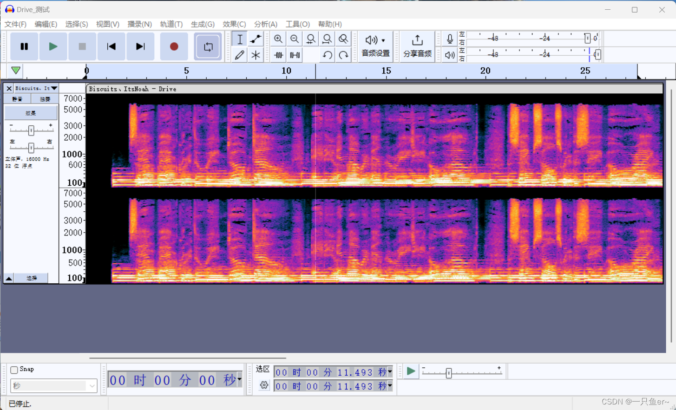Open selection end time format dropdown
Screen dimensions: 676x410
390,386
